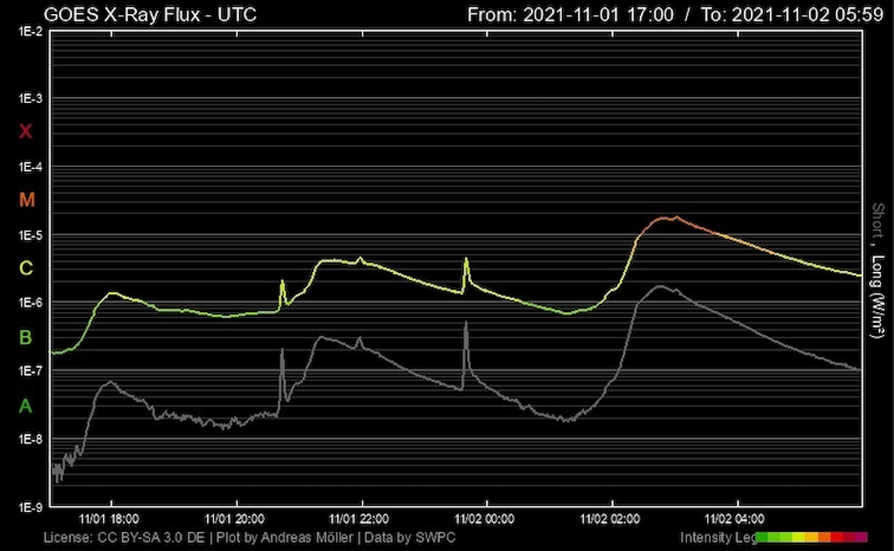894x551 pixels.
Task: Click the orange M flare class label
Action: pyautogui.click(x=25, y=200)
